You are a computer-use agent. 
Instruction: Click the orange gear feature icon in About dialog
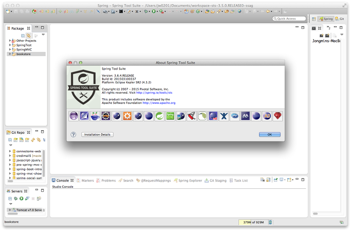click(x=127, y=116)
